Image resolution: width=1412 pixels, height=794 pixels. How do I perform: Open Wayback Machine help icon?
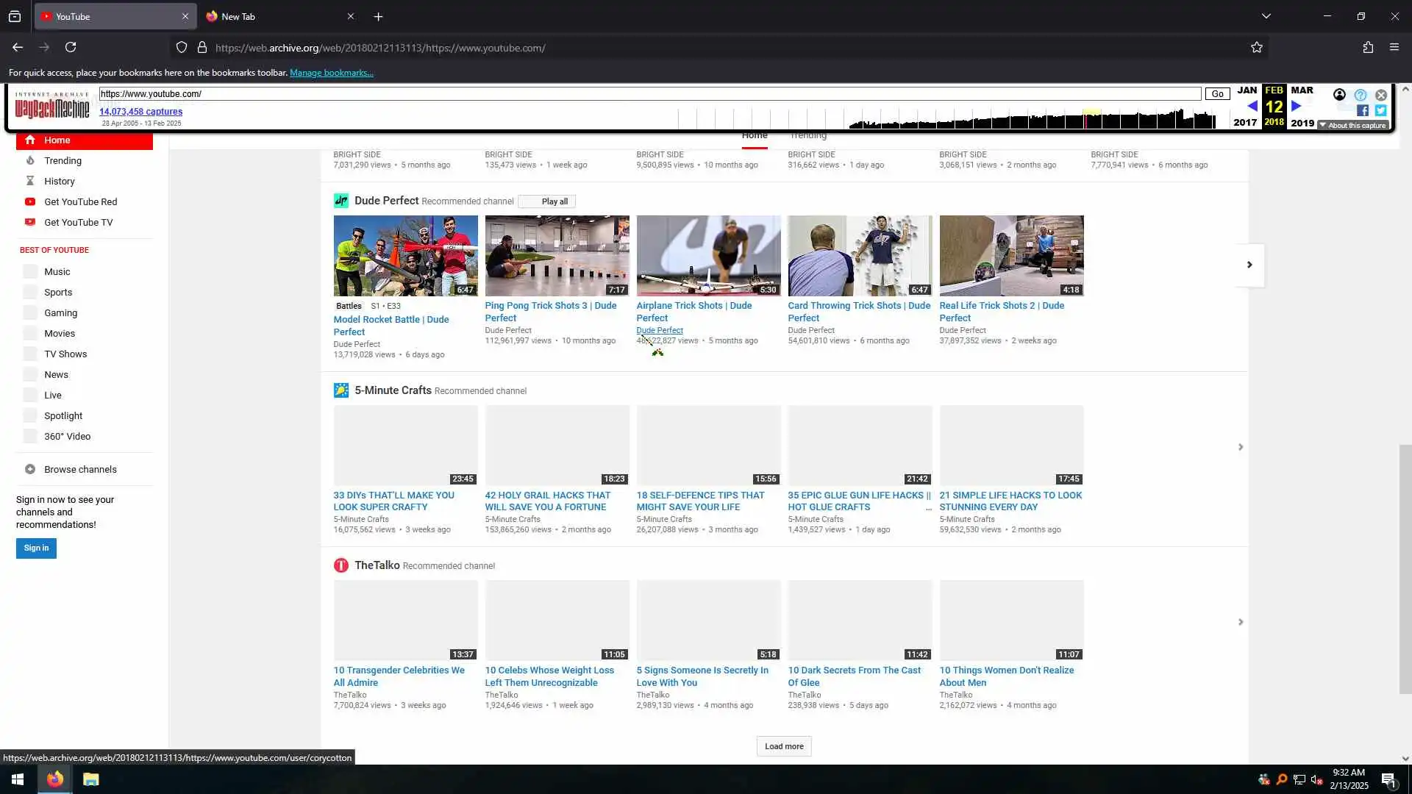coord(1361,95)
